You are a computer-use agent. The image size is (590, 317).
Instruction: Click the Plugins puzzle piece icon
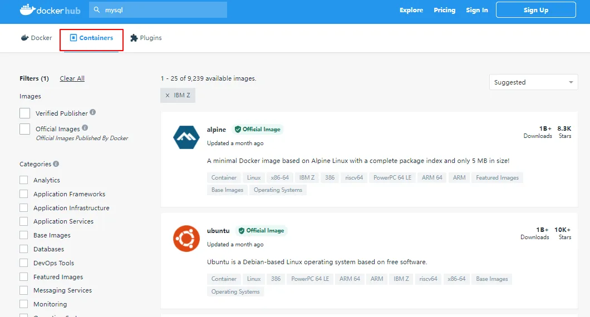click(x=134, y=38)
